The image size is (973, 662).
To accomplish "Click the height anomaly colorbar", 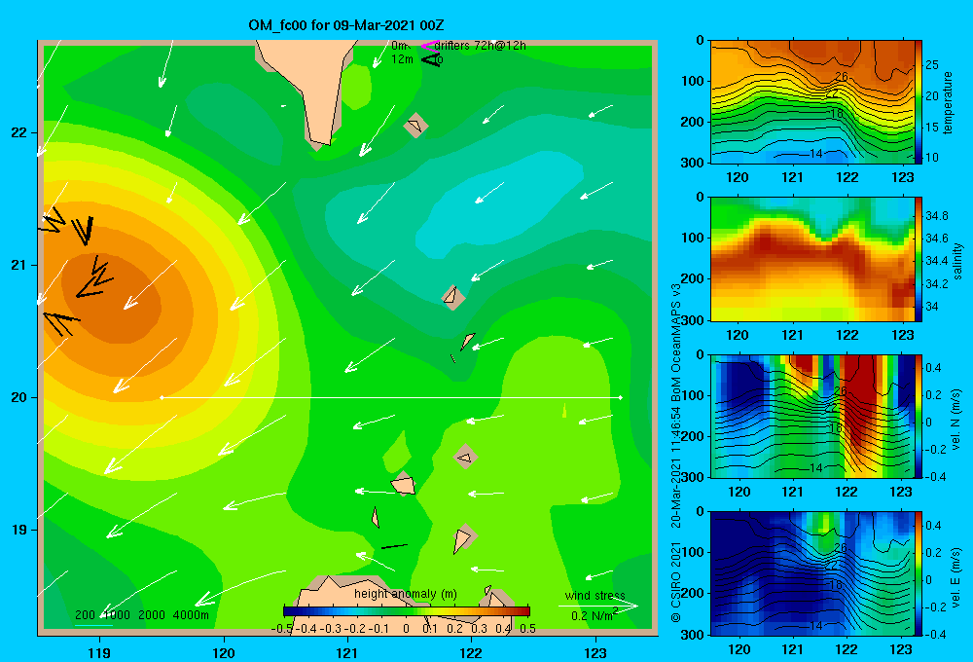I will click(x=407, y=611).
